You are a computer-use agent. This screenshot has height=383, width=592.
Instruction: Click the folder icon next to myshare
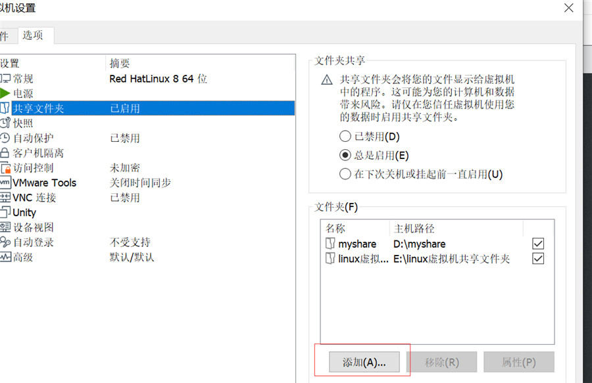click(330, 244)
